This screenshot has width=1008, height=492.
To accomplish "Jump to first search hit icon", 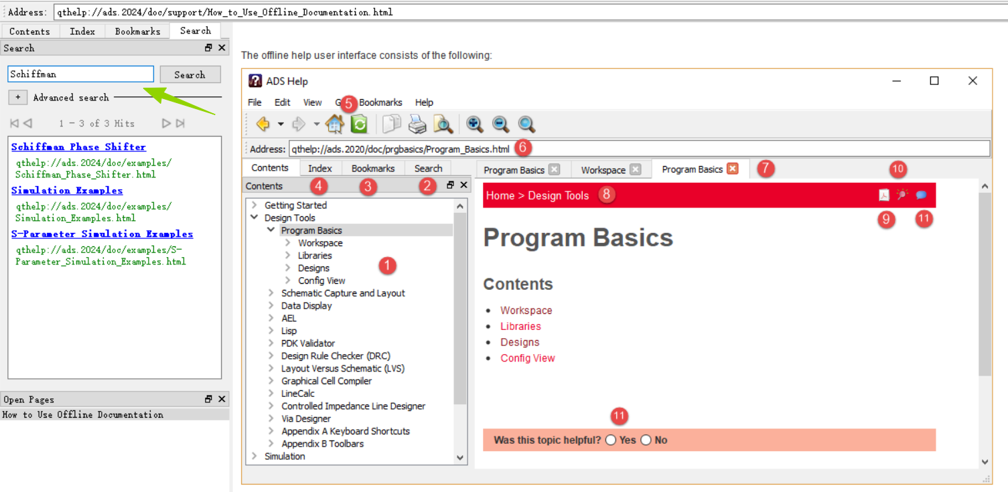I will click(15, 123).
